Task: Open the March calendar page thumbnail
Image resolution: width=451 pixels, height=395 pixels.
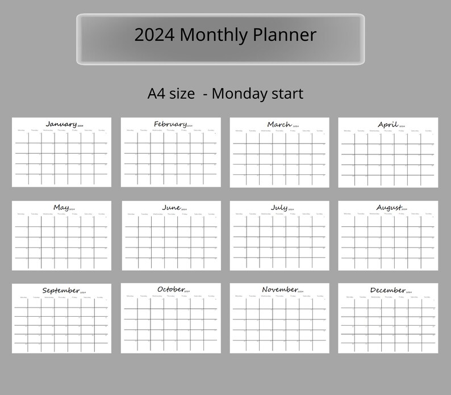Action: pyautogui.click(x=279, y=152)
